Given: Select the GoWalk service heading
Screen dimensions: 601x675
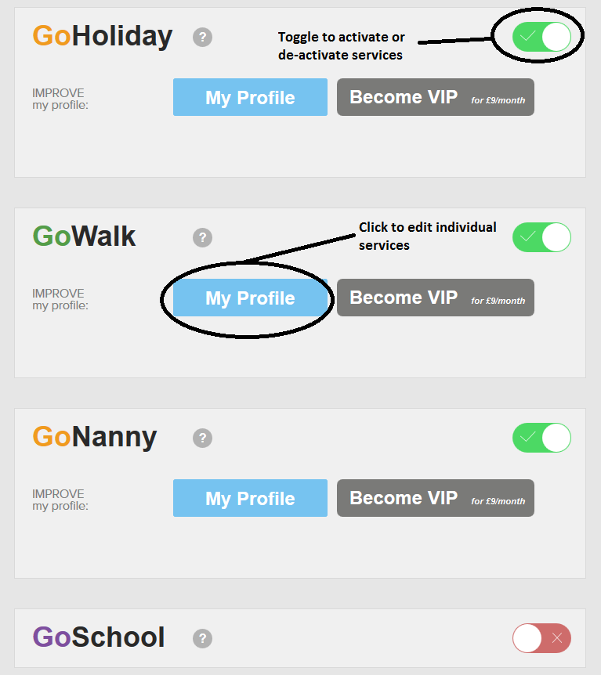Looking at the screenshot, I should pyautogui.click(x=84, y=236).
